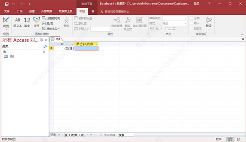
Task: Go to last record navigation button
Action: pyautogui.click(x=91, y=135)
